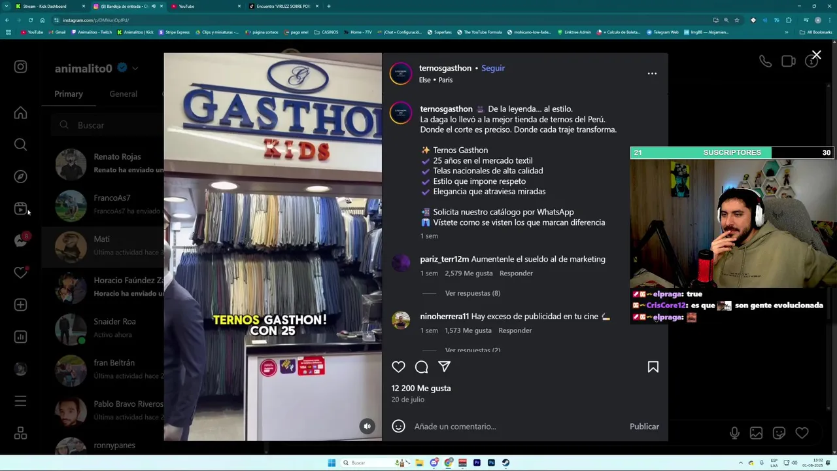Expand animalito0 account switcher
Screen dimensions: 837x471
pyautogui.click(x=135, y=68)
